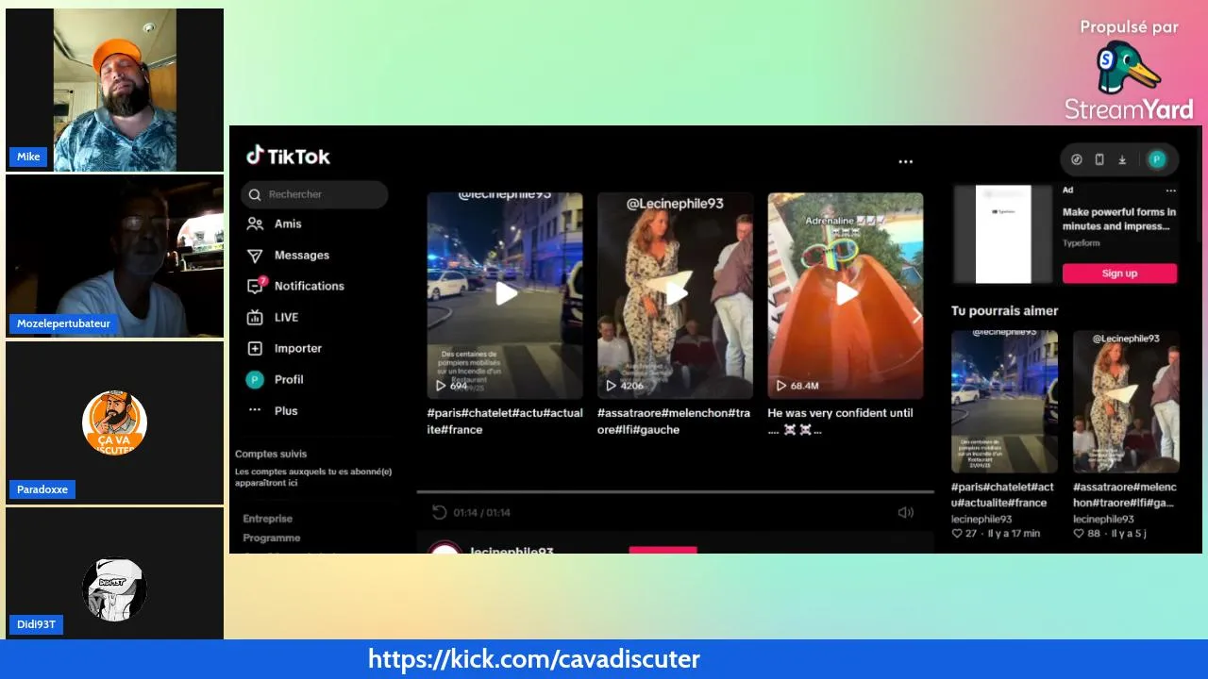The width and height of the screenshot is (1208, 679).
Task: Click the Amis menu label
Action: coord(288,224)
